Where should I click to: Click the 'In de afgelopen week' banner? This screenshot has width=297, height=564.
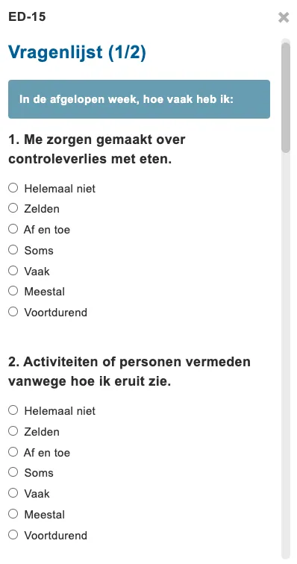[139, 99]
